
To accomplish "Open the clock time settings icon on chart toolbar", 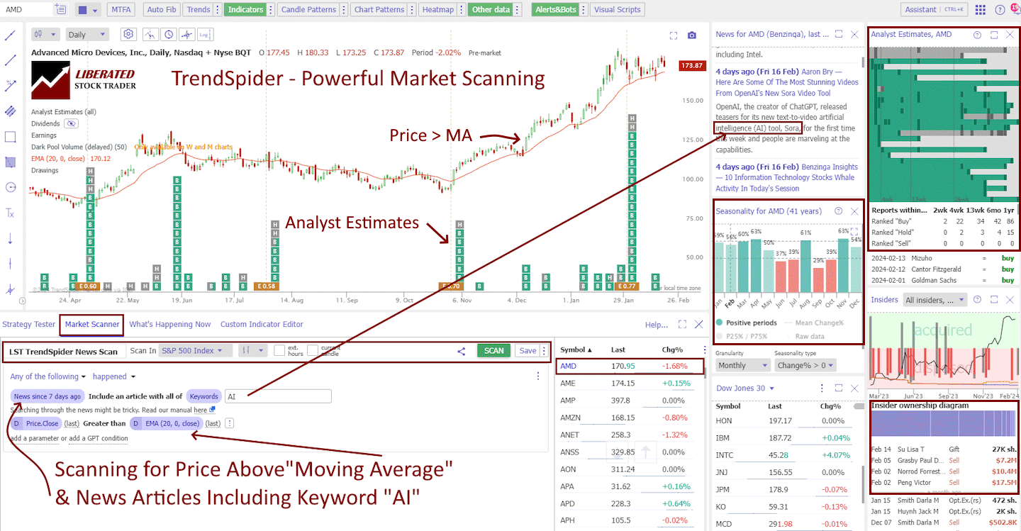I will (169, 35).
